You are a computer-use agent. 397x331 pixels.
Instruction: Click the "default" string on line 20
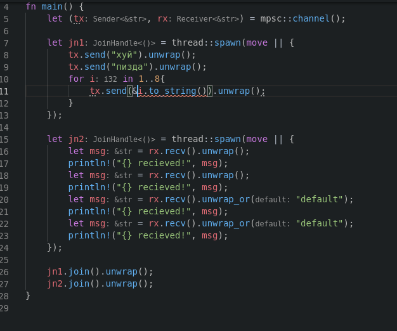pyautogui.click(x=320, y=199)
